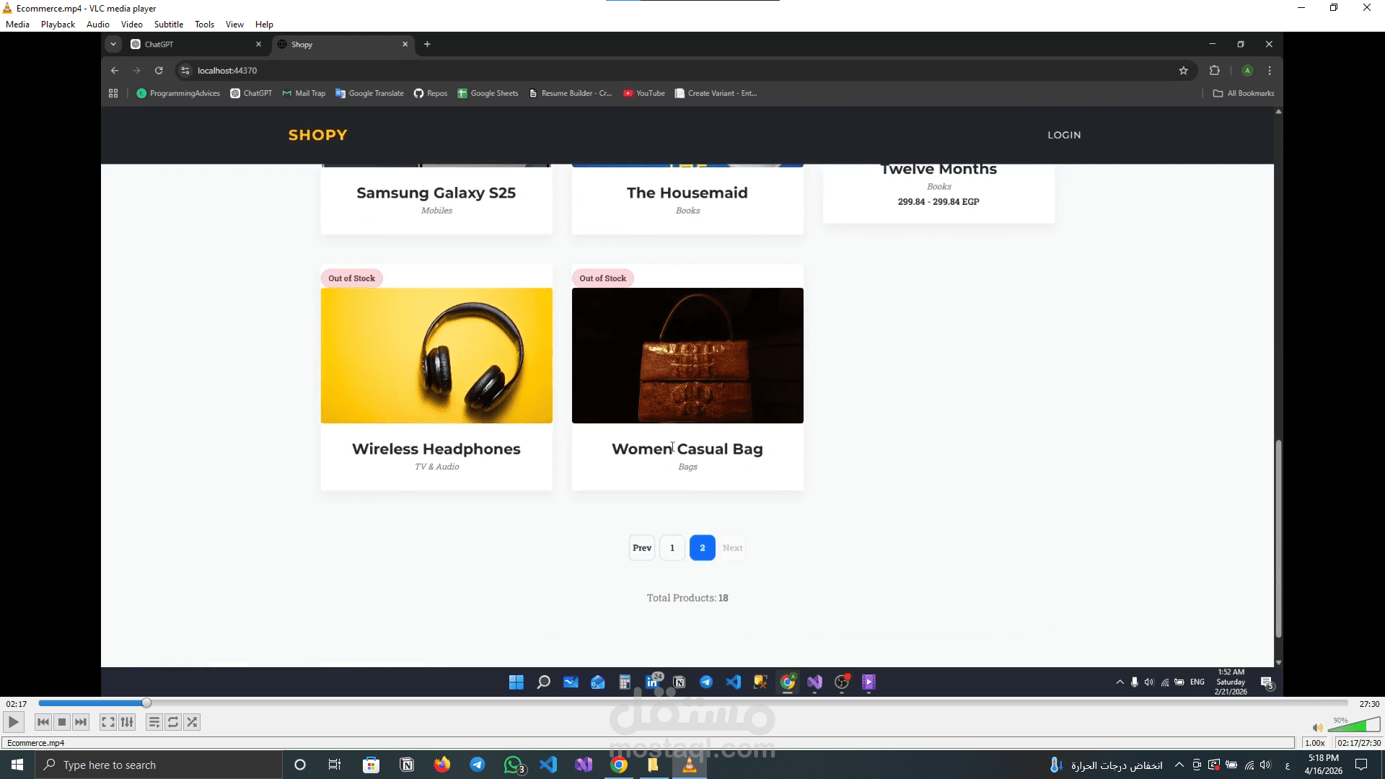Image resolution: width=1385 pixels, height=779 pixels.
Task: Toggle fullscreen video mode
Action: (107, 722)
